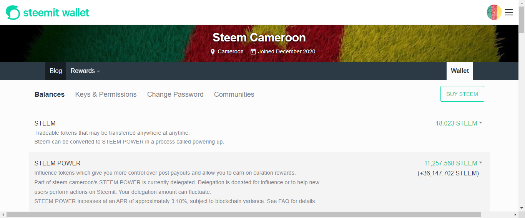The image size is (525, 218).
Task: Click the Steemit wallet logo icon
Action: pos(13,13)
